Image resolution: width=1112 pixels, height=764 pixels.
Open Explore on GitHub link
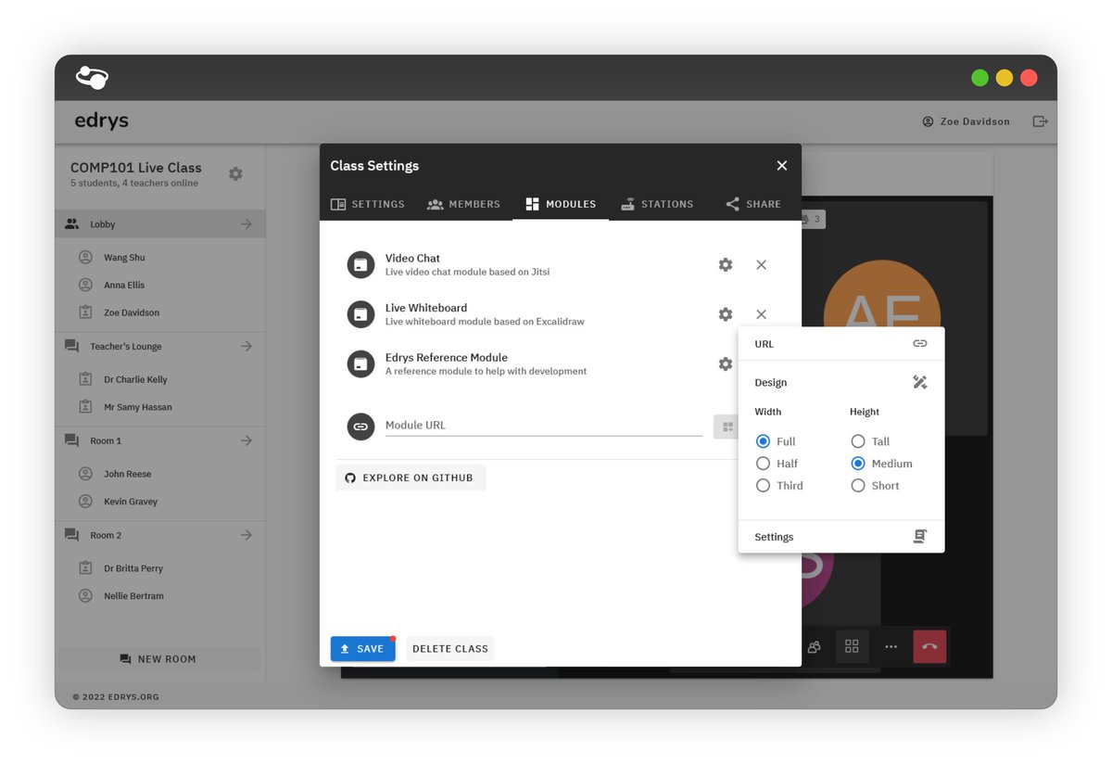[410, 477]
